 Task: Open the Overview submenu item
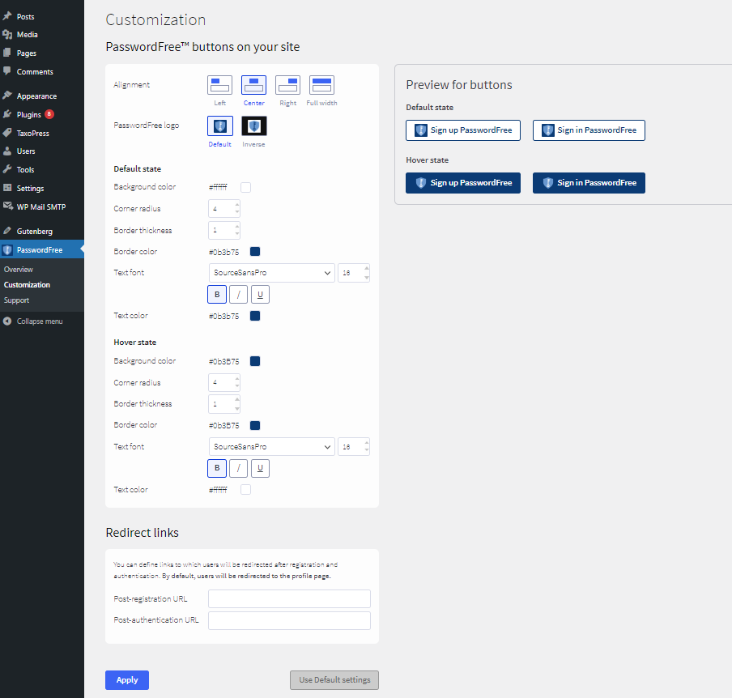(19, 269)
